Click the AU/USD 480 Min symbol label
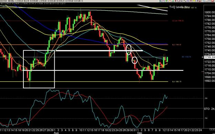215x134 pixels. coord(7,1)
